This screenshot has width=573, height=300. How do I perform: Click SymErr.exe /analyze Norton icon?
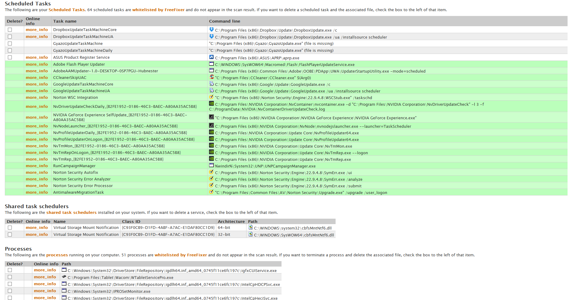(211, 179)
